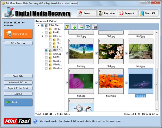Viewport: 162px width, 128px height.
Task: Click the MPEG folder icon
Action: coord(50,57)
